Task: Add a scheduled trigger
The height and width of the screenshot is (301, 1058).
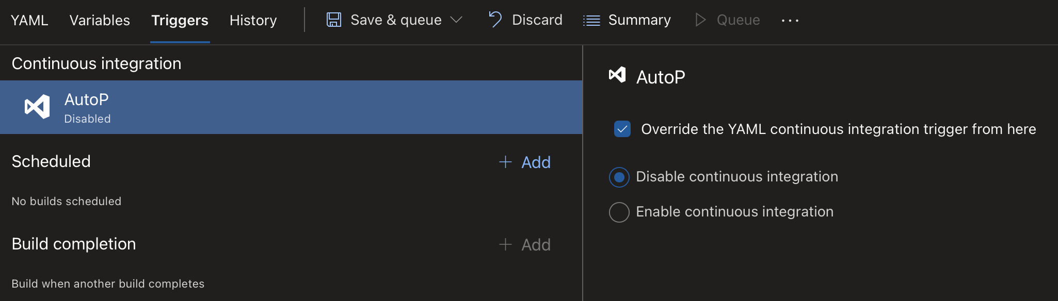Action: pyautogui.click(x=536, y=162)
